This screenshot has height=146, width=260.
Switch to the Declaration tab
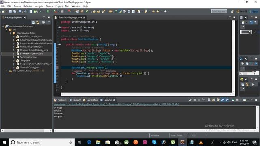click(91, 100)
